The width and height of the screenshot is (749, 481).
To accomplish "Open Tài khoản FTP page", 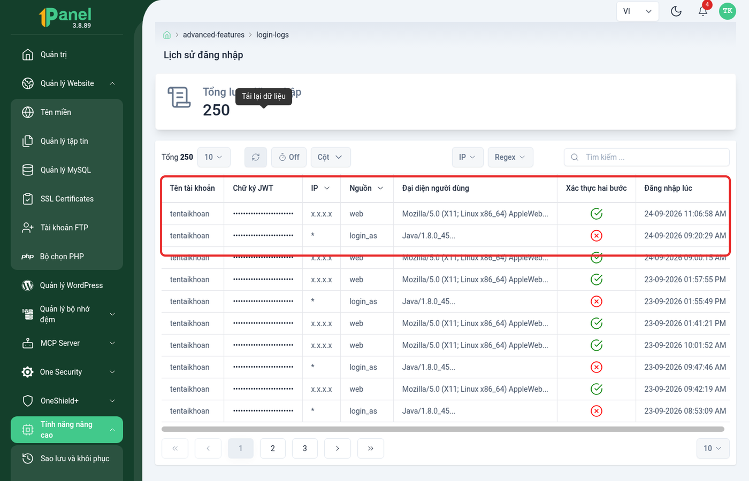I will (67, 228).
